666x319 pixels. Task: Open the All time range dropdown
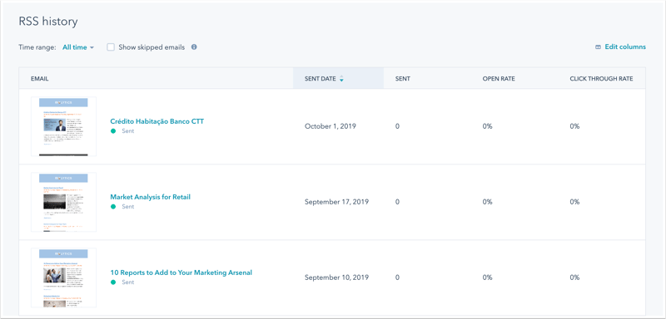click(x=78, y=47)
